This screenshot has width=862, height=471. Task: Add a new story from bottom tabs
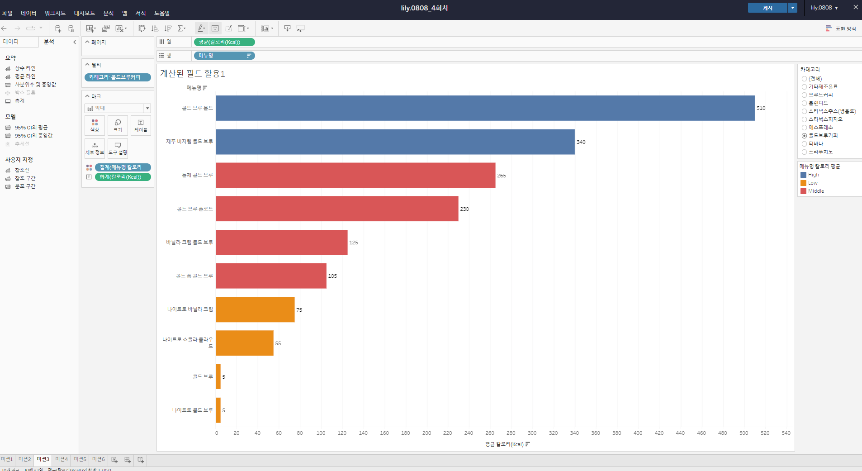[141, 460]
